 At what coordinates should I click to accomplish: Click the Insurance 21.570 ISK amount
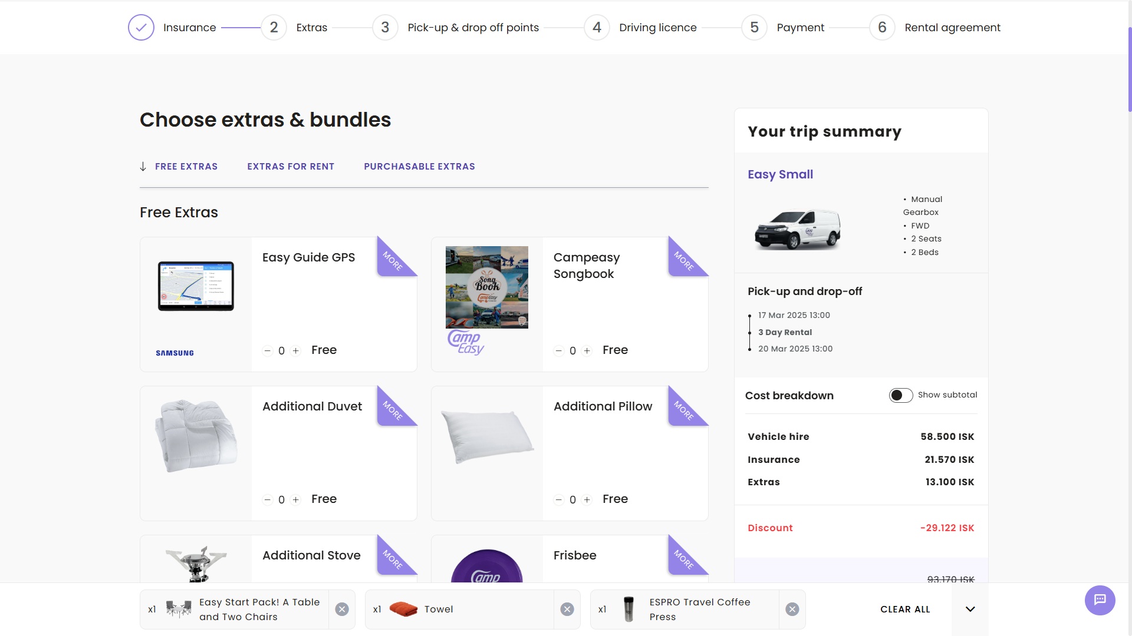point(949,460)
